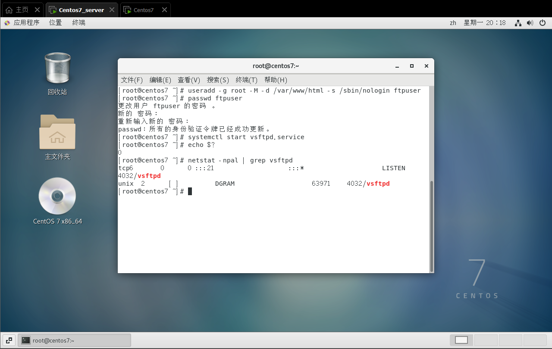The width and height of the screenshot is (552, 349).
Task: Open the 编辑(E) menu in terminal
Action: [160, 80]
